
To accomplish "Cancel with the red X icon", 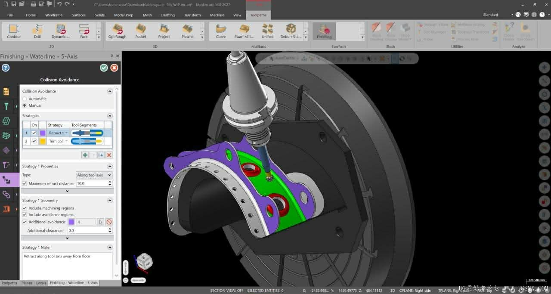I will pos(114,68).
